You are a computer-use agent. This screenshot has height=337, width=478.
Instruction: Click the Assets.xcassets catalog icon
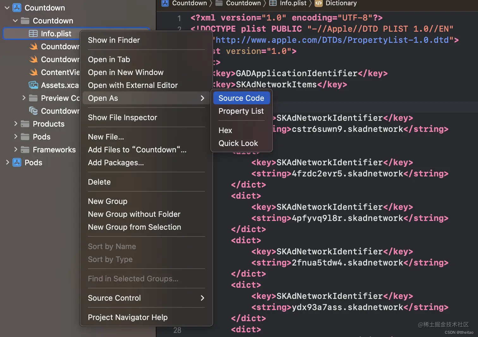pos(33,85)
